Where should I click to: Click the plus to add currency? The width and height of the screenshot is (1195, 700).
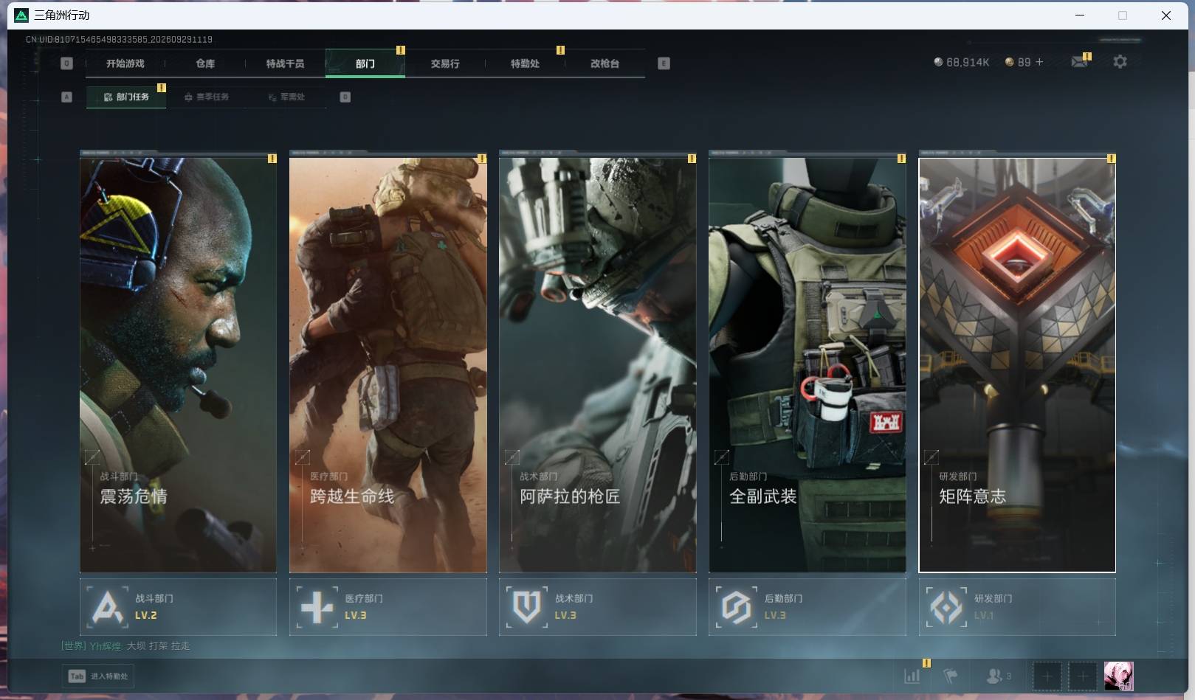[x=1039, y=62]
